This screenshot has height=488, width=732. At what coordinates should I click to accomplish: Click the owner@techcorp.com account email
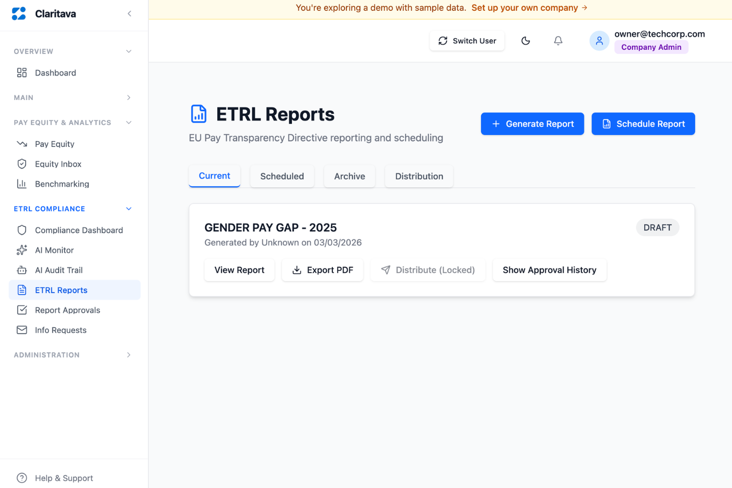pyautogui.click(x=660, y=34)
